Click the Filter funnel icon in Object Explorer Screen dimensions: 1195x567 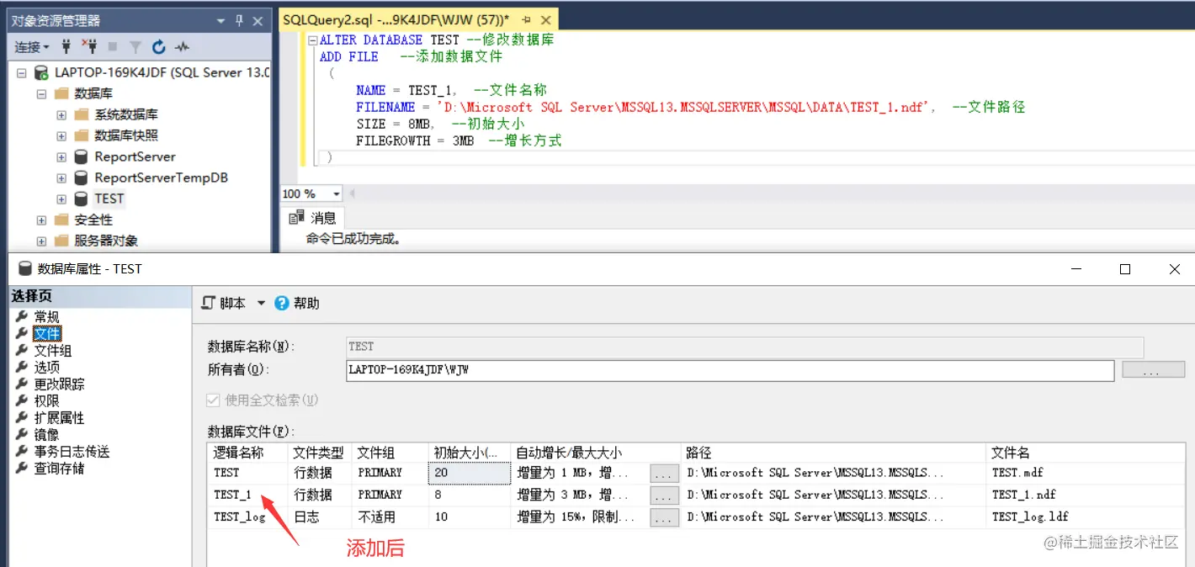[135, 47]
